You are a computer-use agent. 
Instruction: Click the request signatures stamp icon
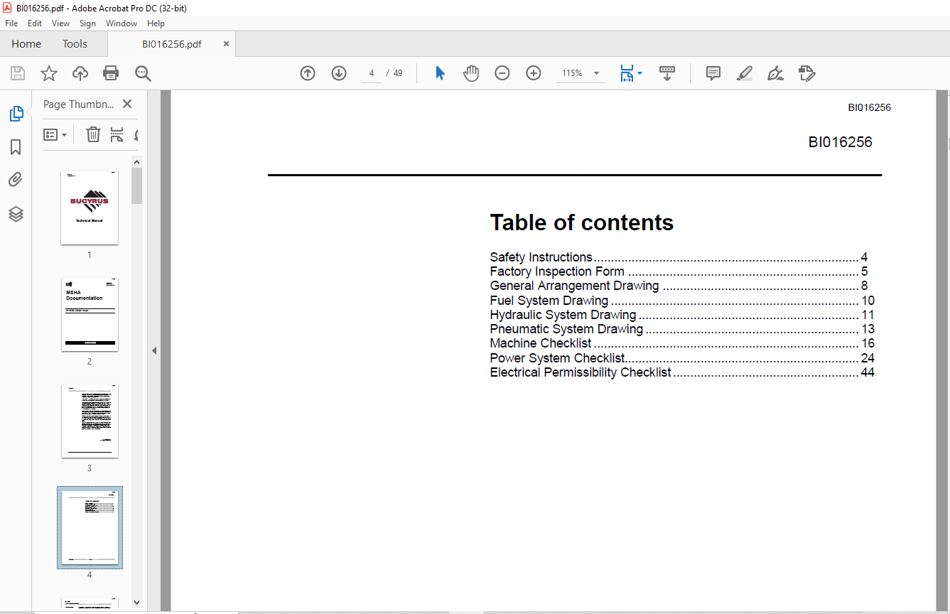806,73
